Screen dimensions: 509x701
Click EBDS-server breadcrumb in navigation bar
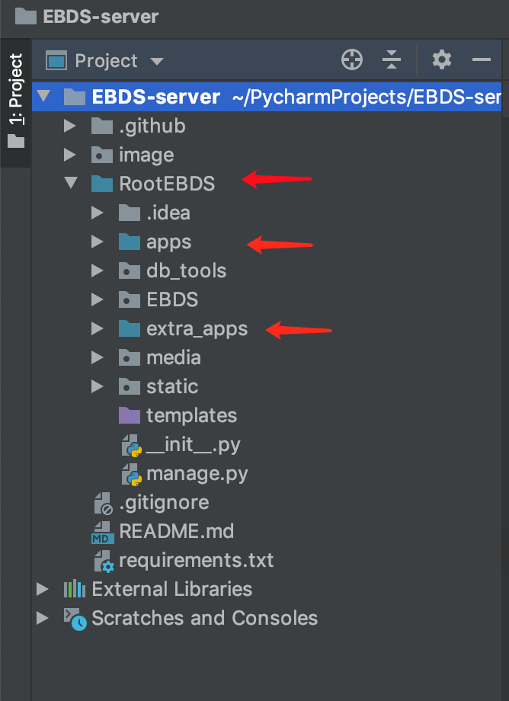tap(87, 17)
